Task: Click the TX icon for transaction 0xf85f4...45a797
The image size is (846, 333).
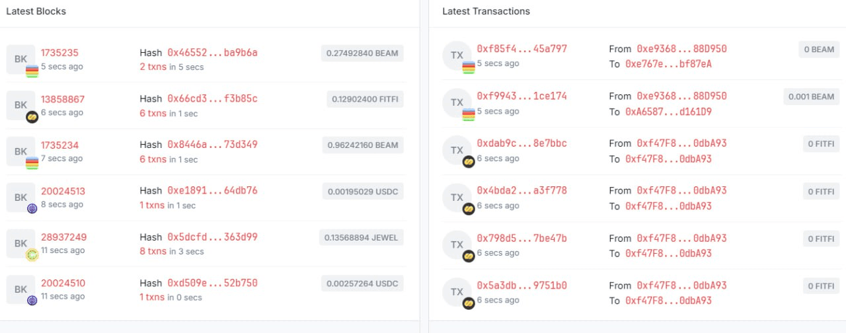Action: [457, 55]
